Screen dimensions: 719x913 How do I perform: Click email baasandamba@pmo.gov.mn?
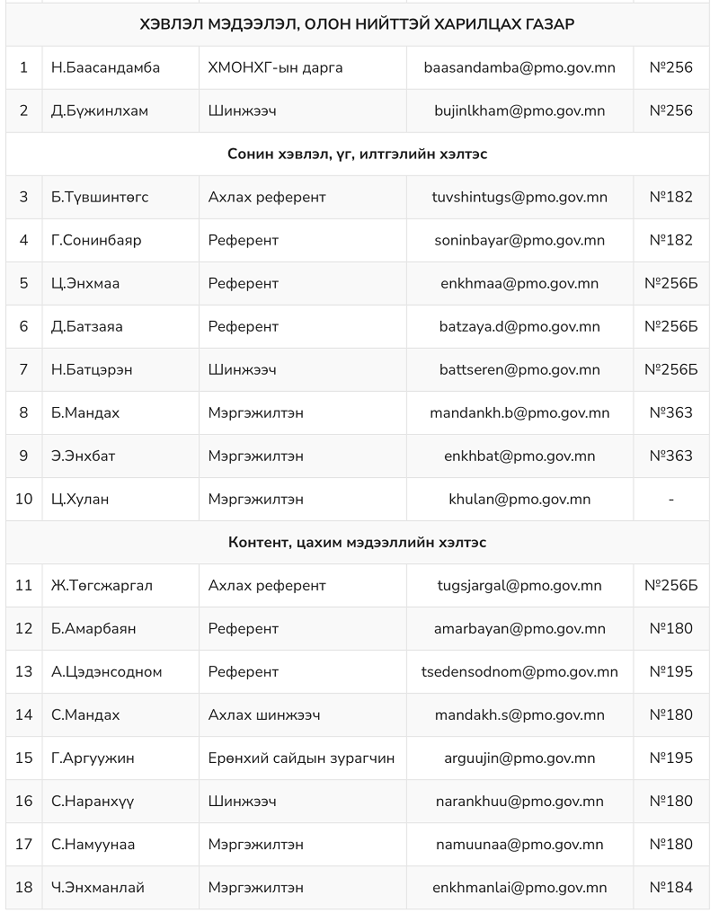[x=519, y=67]
